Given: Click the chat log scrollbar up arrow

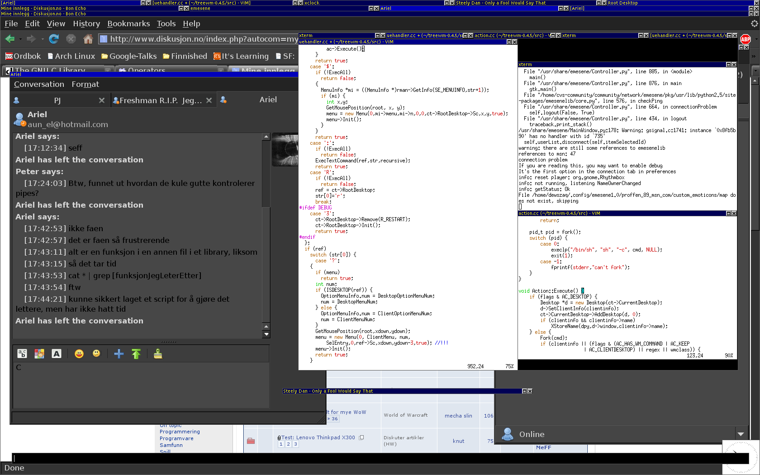Looking at the screenshot, I should point(266,137).
